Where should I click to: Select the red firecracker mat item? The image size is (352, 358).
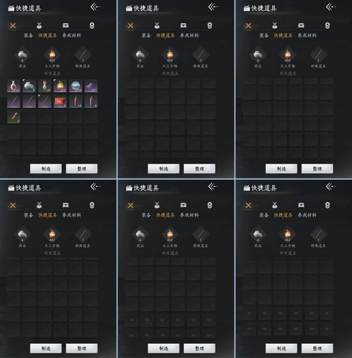60,101
